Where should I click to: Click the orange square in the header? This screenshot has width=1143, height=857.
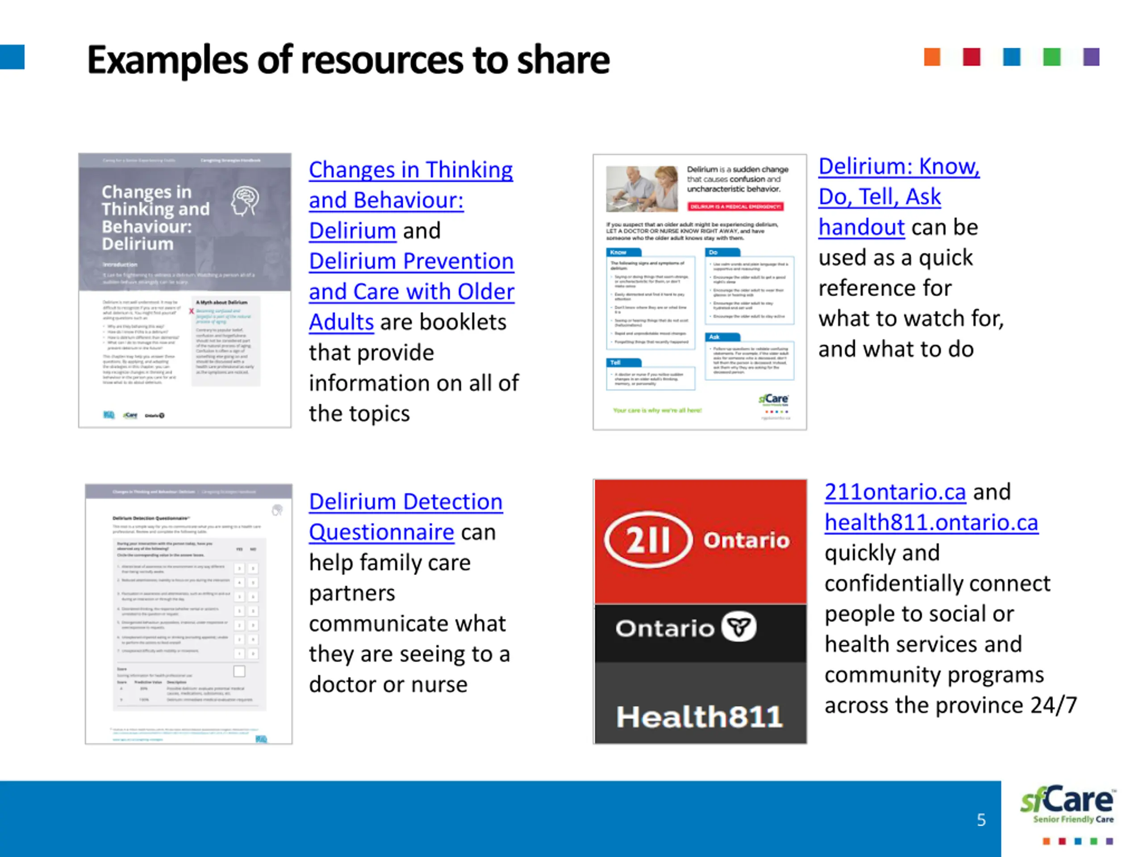click(x=932, y=57)
